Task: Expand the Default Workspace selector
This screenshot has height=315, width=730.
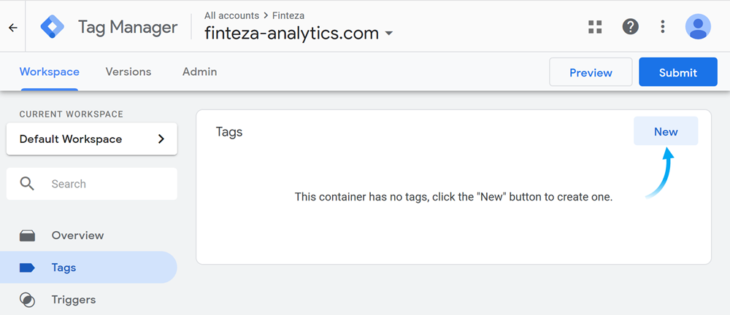Action: tap(92, 139)
